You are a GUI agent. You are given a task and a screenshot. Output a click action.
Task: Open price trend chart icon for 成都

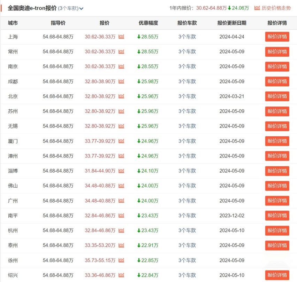[x=121, y=81]
